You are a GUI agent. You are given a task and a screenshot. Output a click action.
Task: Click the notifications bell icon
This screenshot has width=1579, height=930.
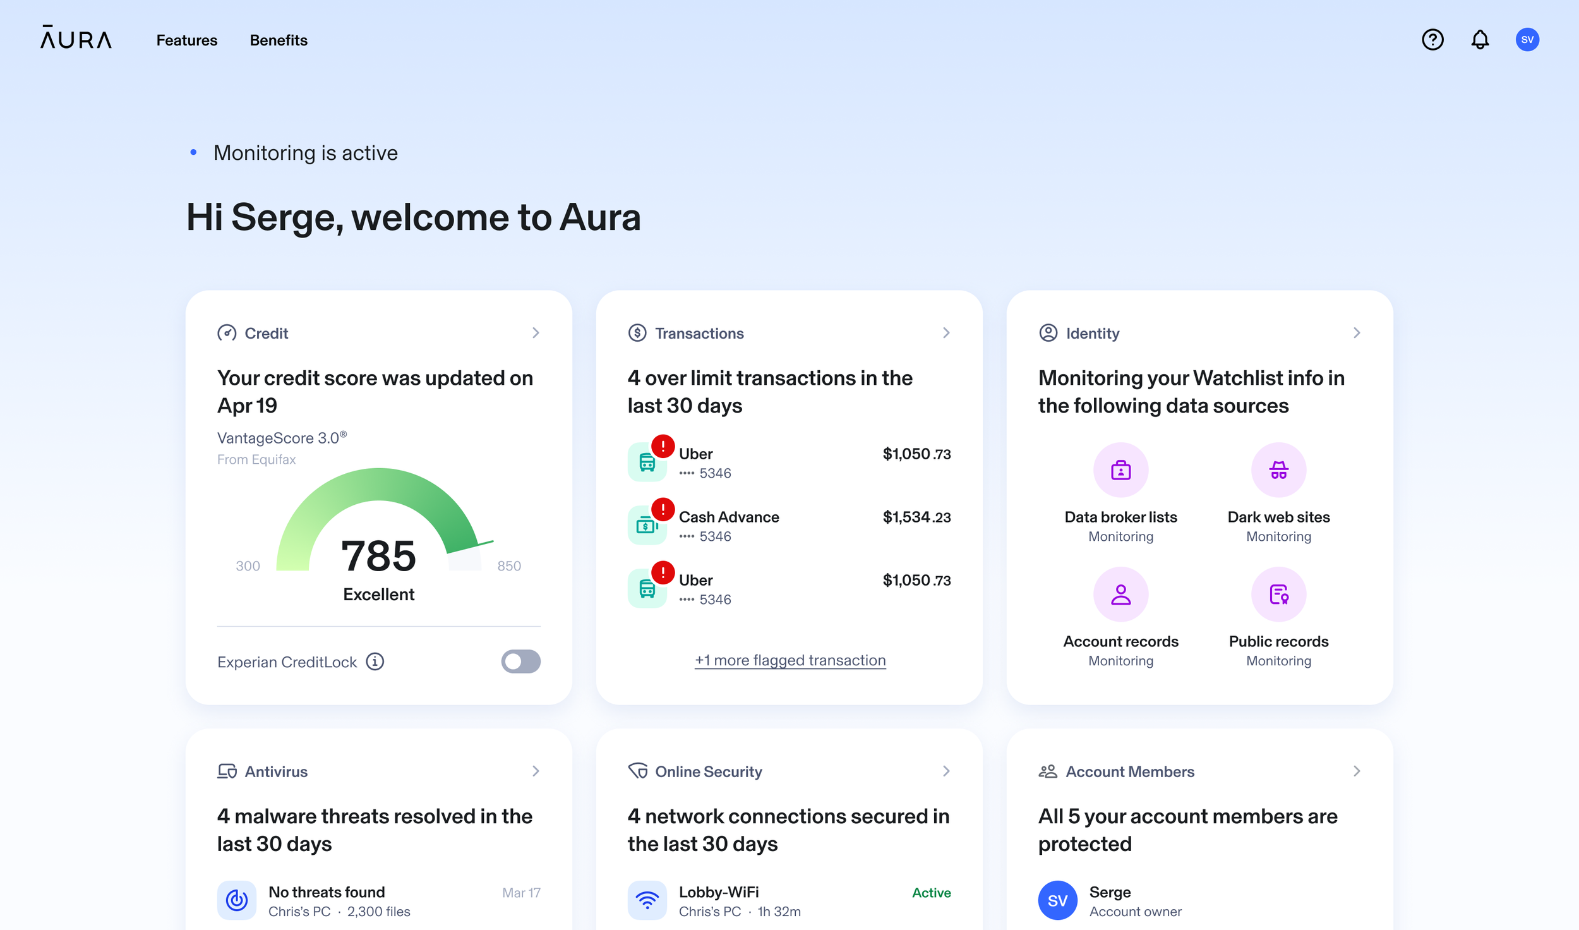click(x=1479, y=40)
